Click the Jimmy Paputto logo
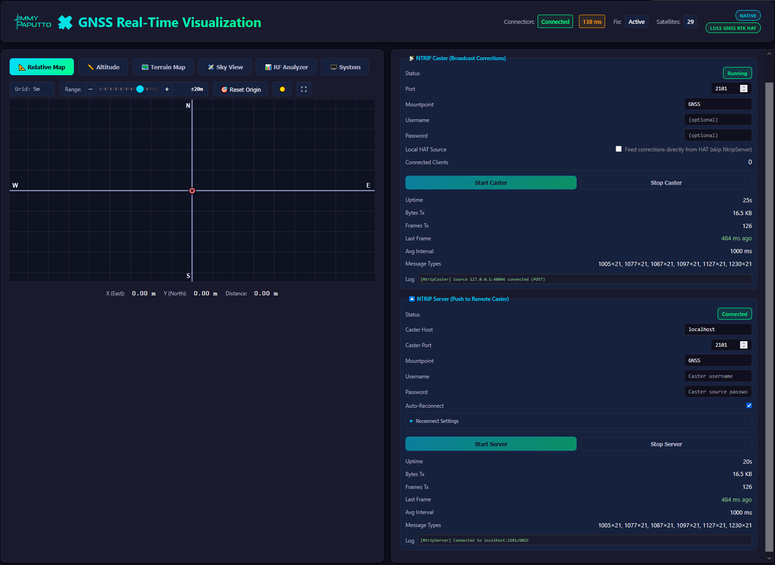 tap(33, 22)
